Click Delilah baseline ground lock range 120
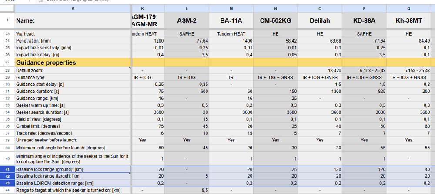The image size is (435, 194). tap(320, 169)
